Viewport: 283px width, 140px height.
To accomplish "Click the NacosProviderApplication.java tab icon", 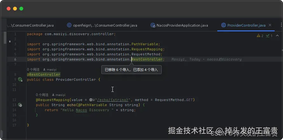I will [x=153, y=25].
